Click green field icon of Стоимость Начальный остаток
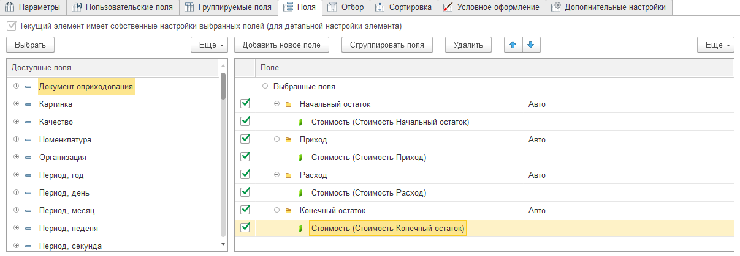Image resolution: width=740 pixels, height=256 pixels. pyautogui.click(x=300, y=122)
